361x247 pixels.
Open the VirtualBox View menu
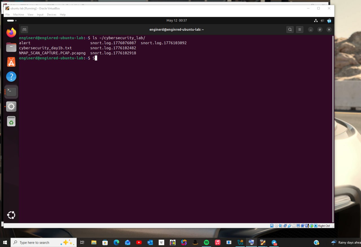click(x=30, y=15)
